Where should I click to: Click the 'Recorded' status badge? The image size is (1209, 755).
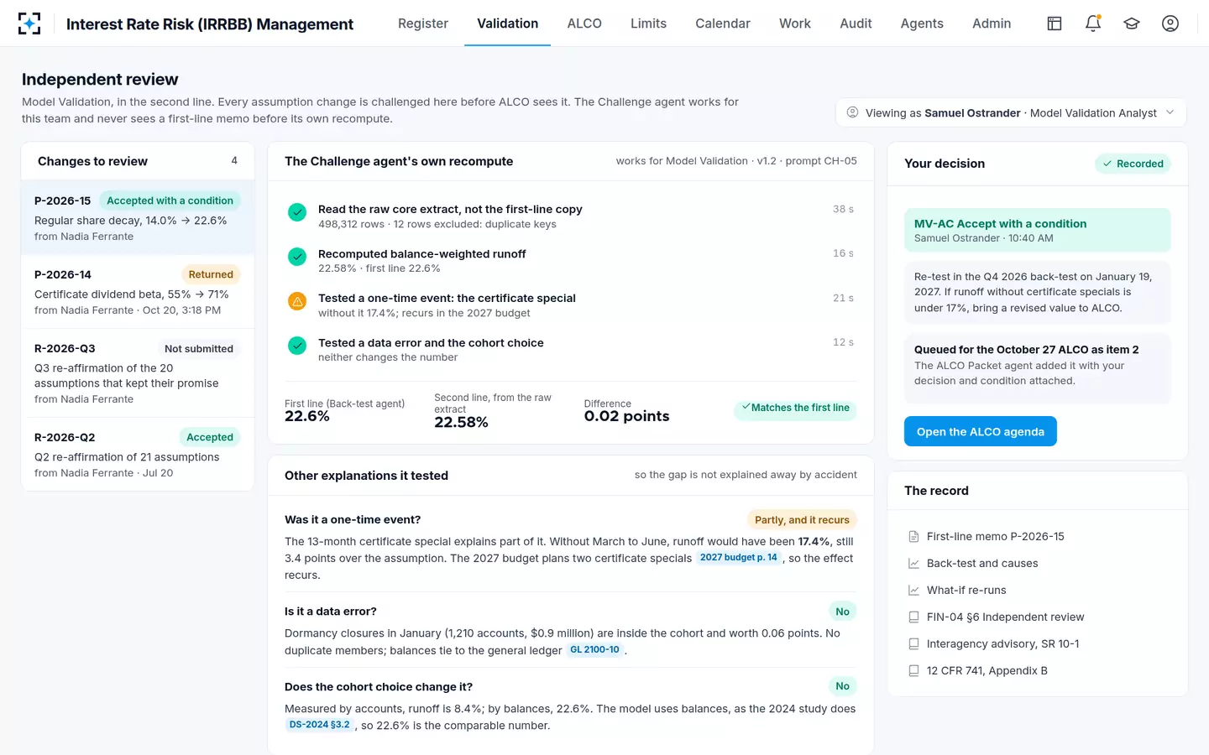coord(1133,164)
